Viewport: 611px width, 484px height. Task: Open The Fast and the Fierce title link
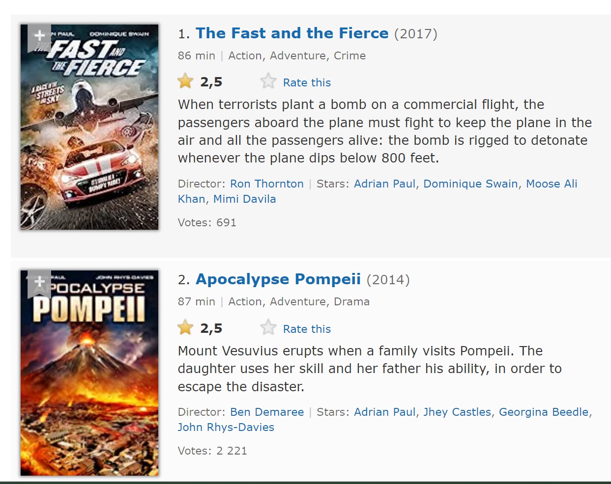[x=292, y=33]
